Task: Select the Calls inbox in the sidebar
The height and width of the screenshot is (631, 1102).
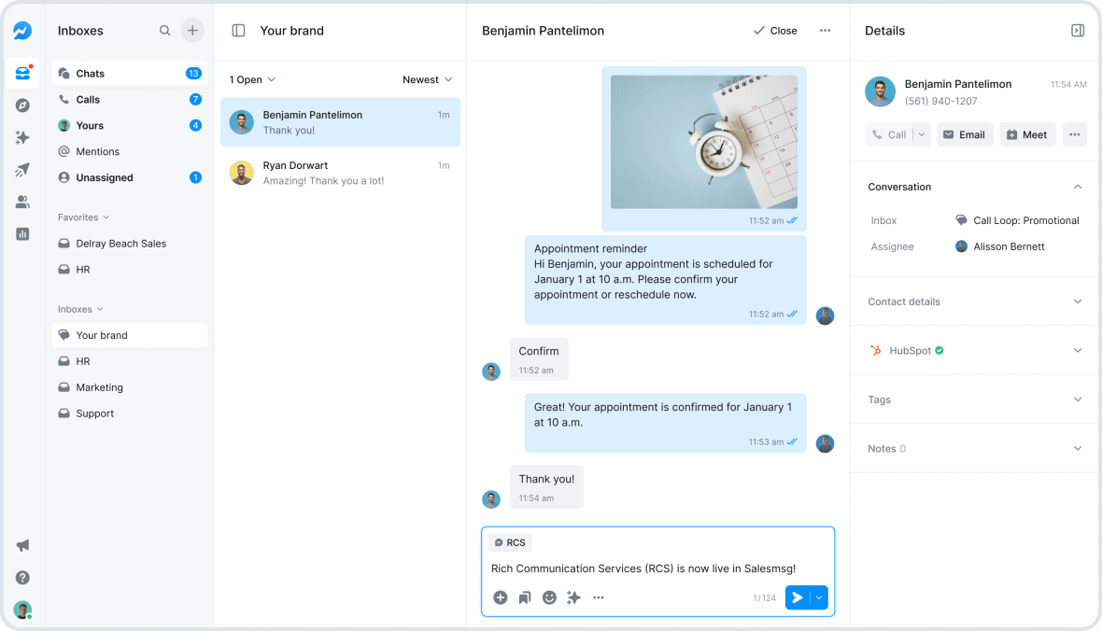Action: pyautogui.click(x=91, y=99)
